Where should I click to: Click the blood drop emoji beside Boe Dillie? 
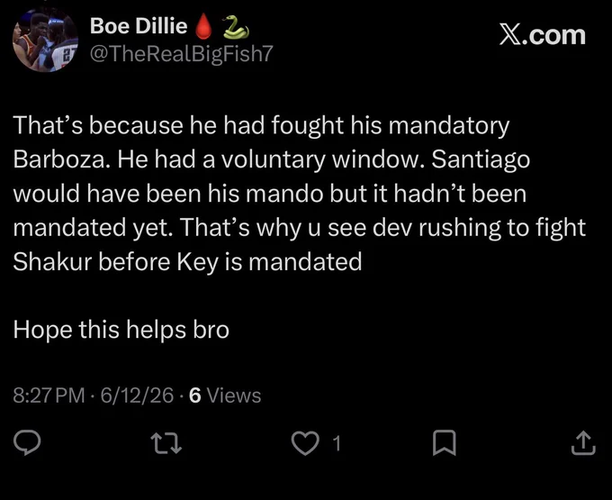pos(203,26)
